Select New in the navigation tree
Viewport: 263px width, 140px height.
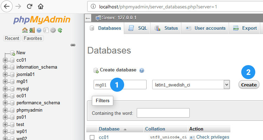coord(21,53)
